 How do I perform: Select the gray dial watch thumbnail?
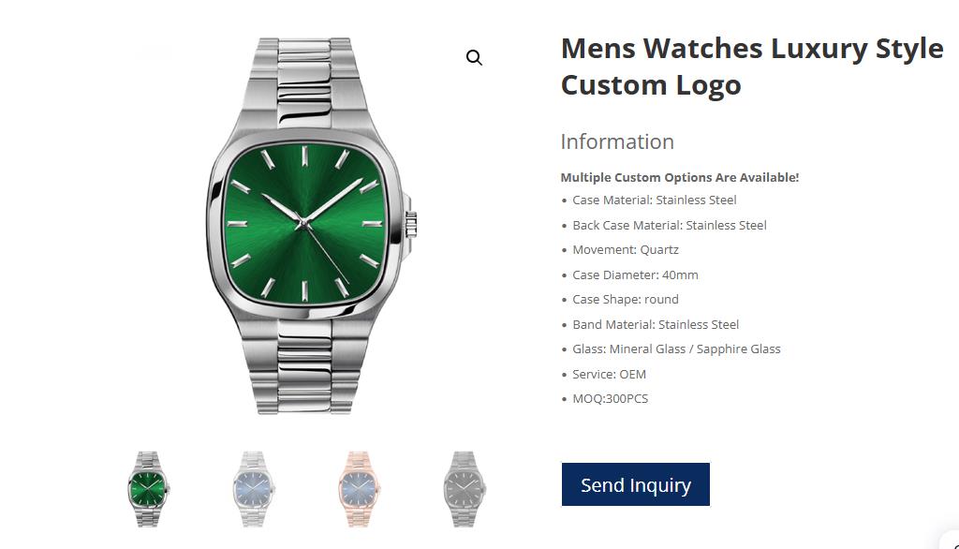[x=465, y=489]
